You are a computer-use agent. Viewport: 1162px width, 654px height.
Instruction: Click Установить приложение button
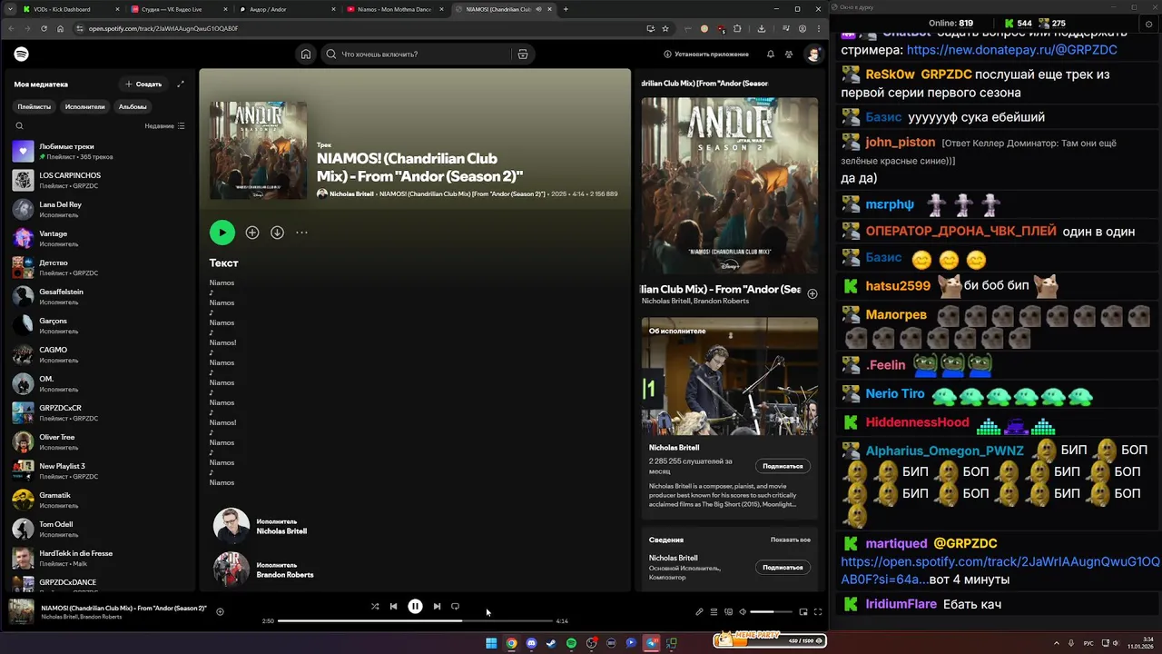(706, 54)
